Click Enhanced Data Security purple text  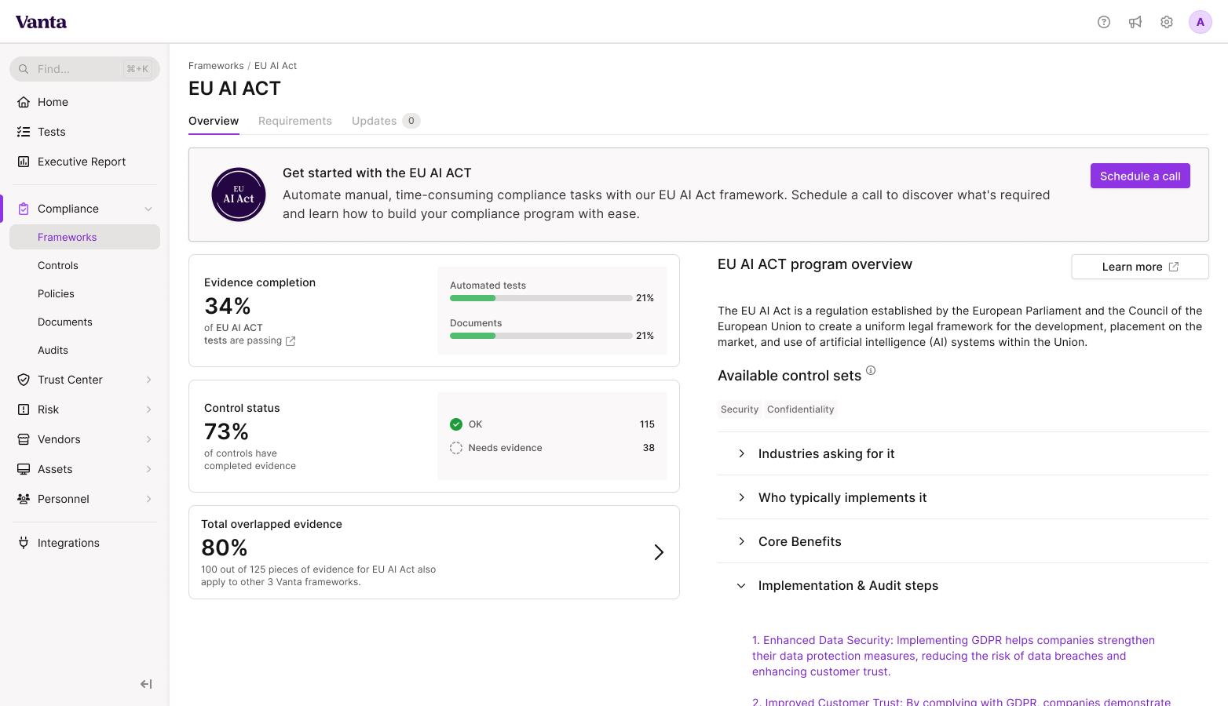(953, 656)
